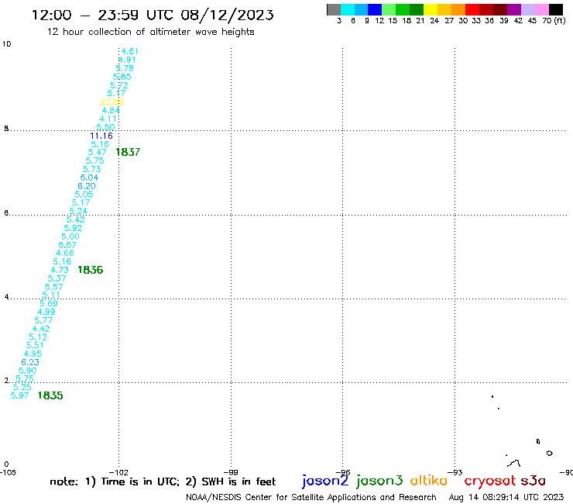The image size is (573, 504).
Task: Click the -99 longitude axis label
Action: point(231,472)
